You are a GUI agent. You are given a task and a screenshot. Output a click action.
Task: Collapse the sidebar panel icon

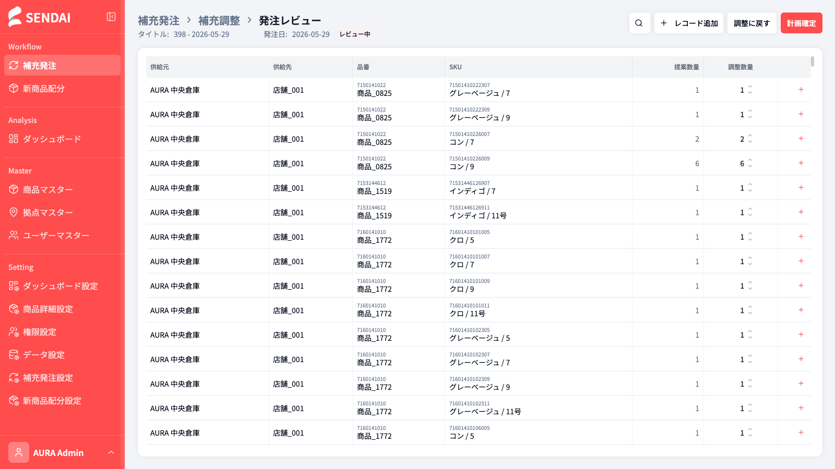click(x=111, y=17)
